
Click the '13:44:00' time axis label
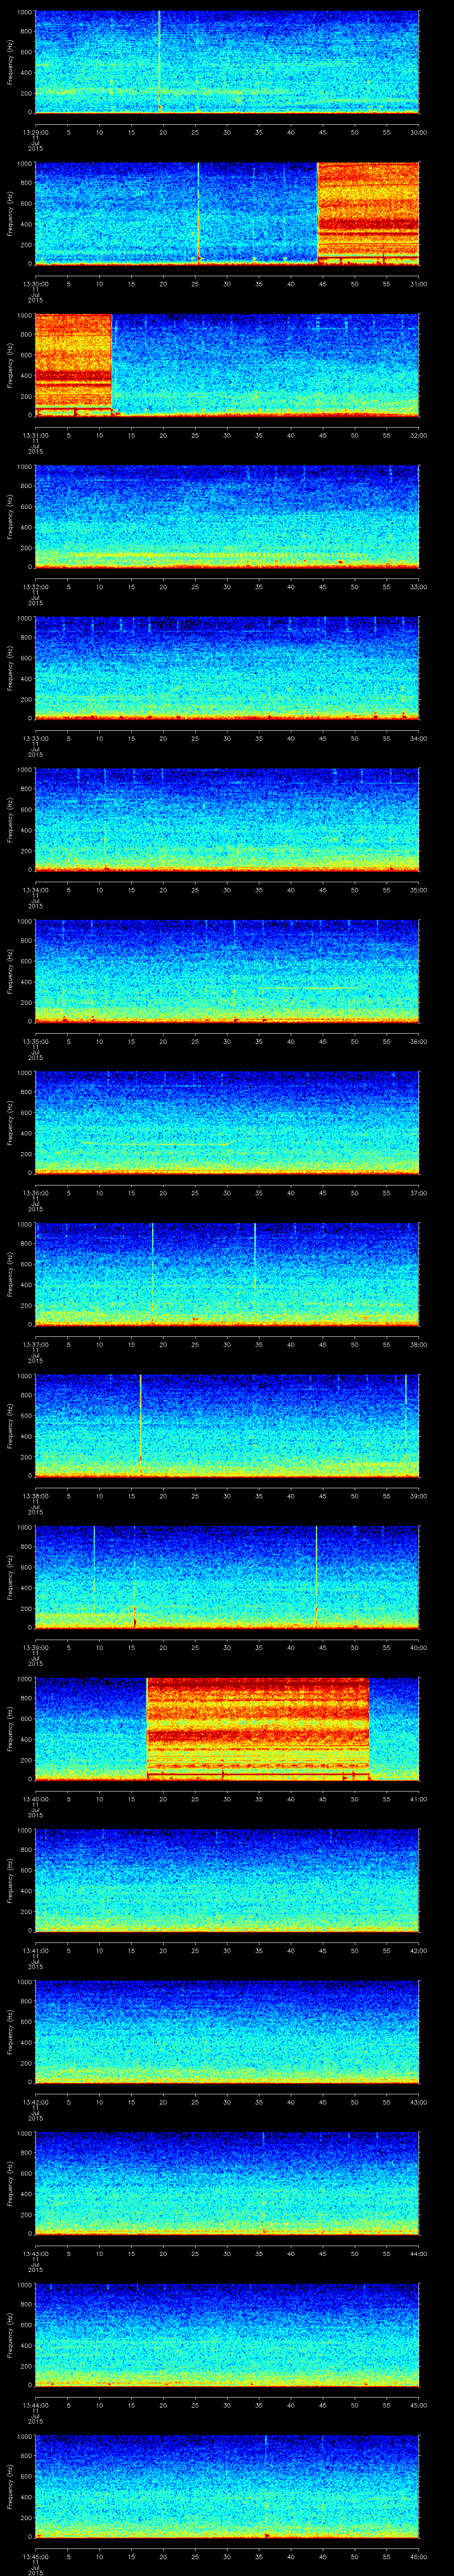pyautogui.click(x=35, y=2405)
